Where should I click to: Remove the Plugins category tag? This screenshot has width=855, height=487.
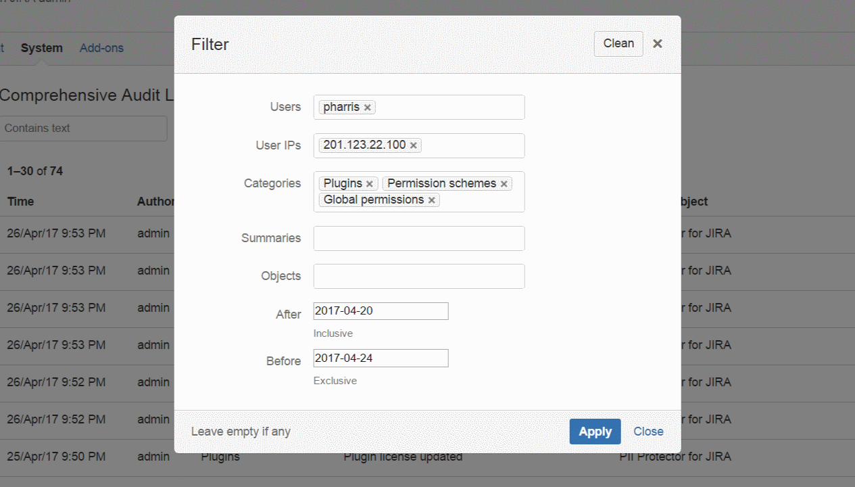click(370, 184)
